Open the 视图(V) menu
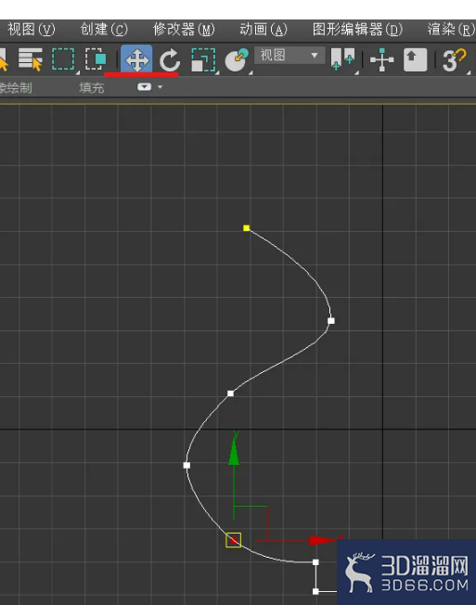This screenshot has width=476, height=605. point(32,30)
